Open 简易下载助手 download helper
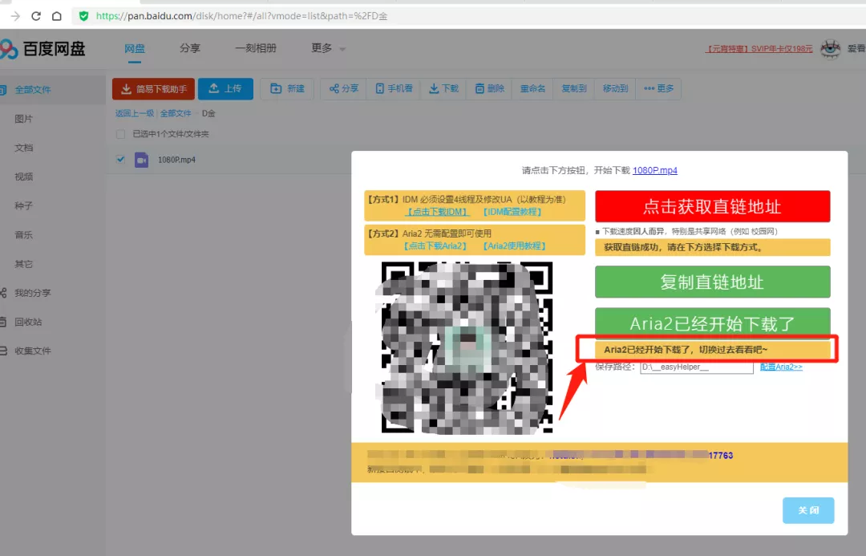The height and width of the screenshot is (556, 866). (x=153, y=88)
